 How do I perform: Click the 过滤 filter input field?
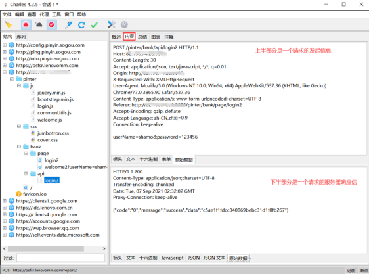pyautogui.click(x=60, y=258)
